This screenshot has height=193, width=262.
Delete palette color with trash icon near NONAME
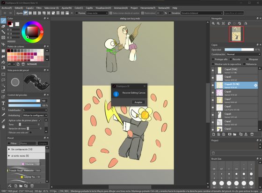23,64
